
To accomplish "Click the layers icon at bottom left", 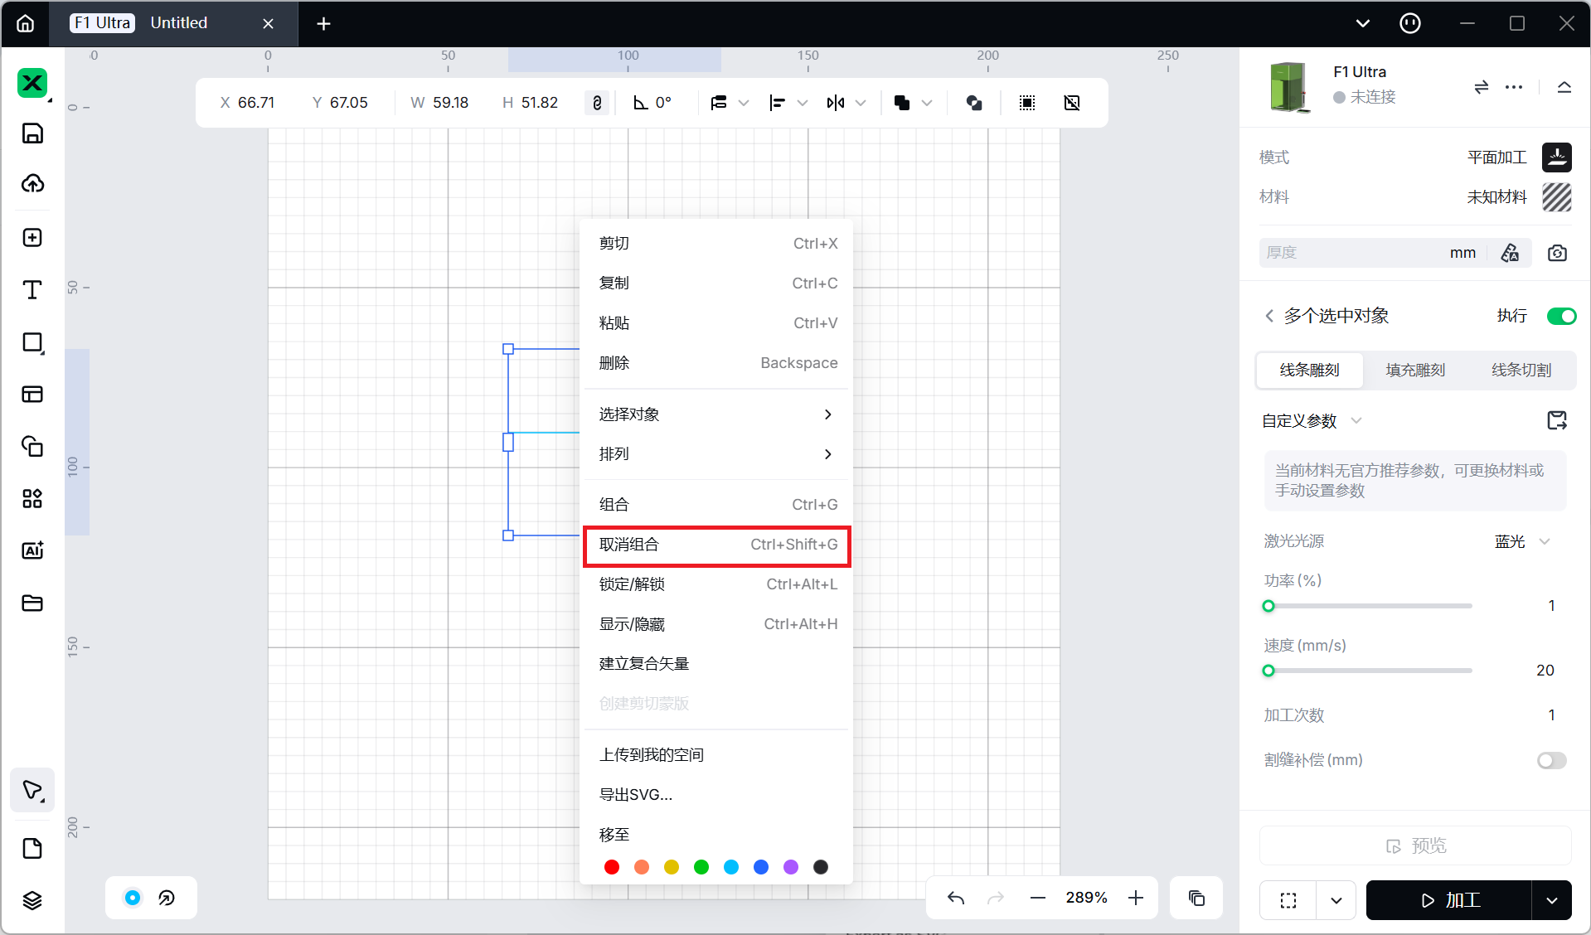I will click(32, 900).
